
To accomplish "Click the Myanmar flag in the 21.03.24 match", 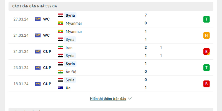I will 60,31.
